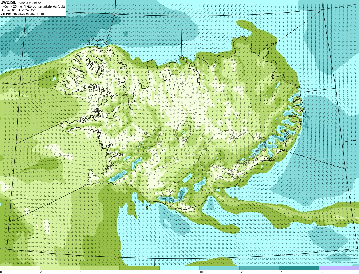
Task: Click the legend scale number '0'
Action: pos(1,272)
